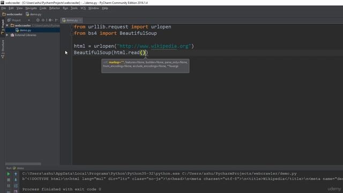Click the demo.py breadcrumb in navigation bar
Screen dimensions: 343x193
[x=33, y=14]
